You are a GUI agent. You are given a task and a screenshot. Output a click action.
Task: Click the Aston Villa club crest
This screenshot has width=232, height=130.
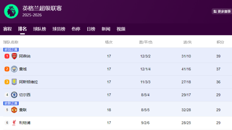click(x=14, y=82)
